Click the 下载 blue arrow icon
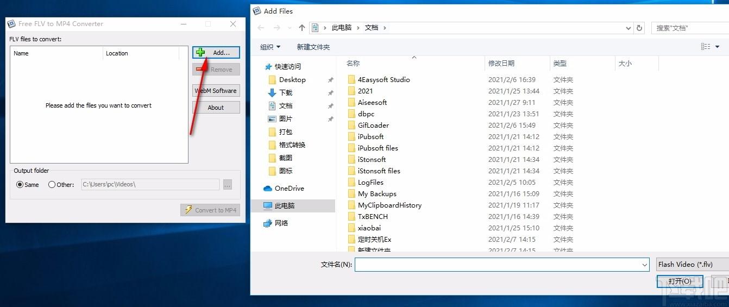Screen dimensions: 729x307 (x=273, y=93)
